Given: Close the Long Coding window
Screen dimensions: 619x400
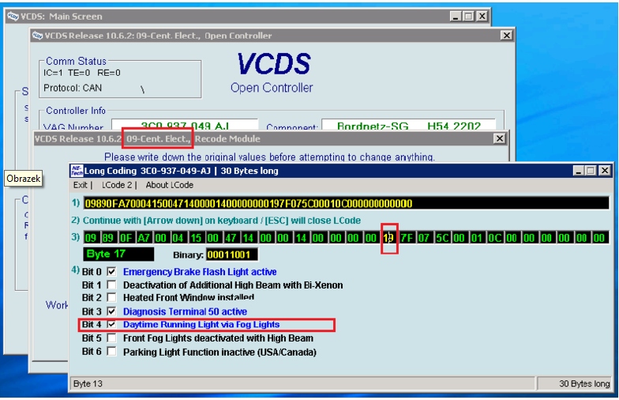Looking at the screenshot, I should [605, 171].
